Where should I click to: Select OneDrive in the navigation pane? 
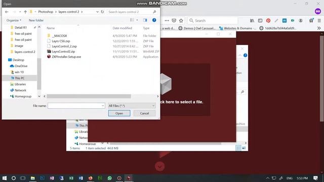tap(21, 66)
